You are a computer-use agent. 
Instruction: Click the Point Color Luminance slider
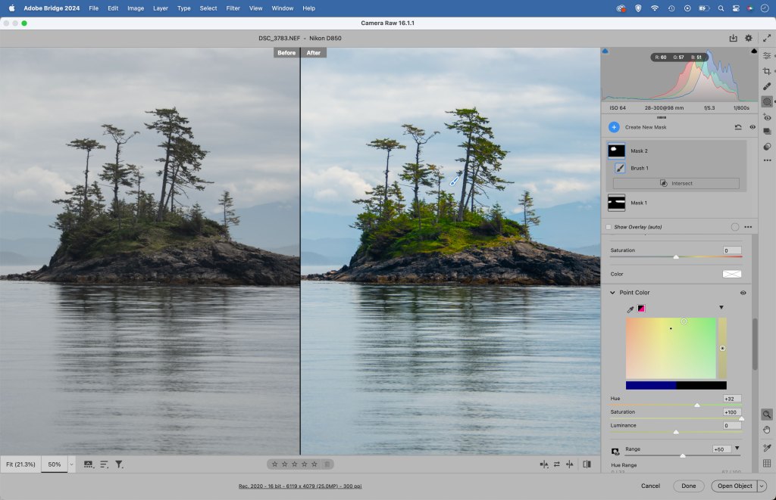(675, 432)
